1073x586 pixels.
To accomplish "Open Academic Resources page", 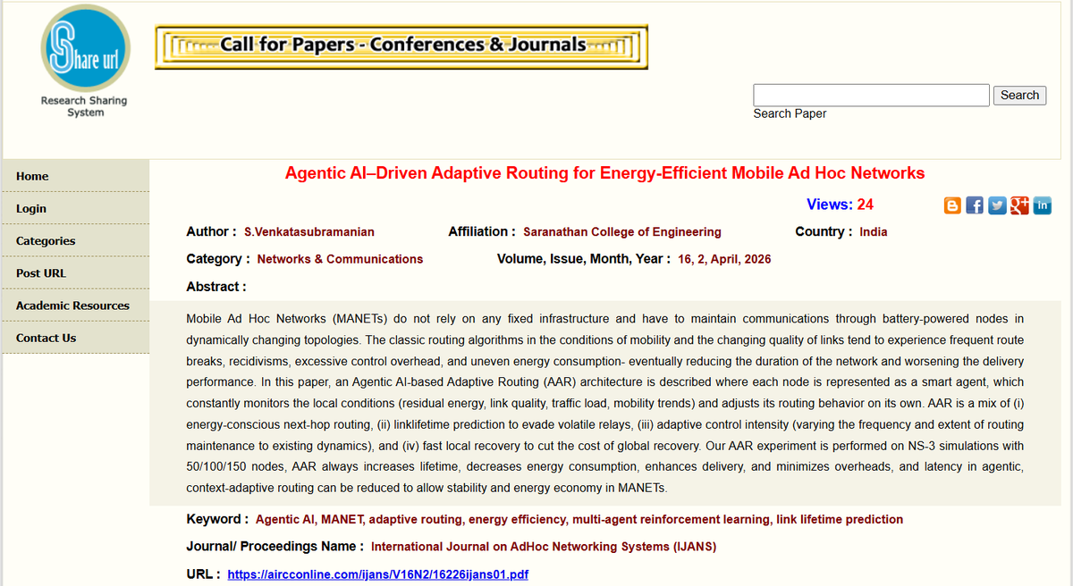I will point(75,306).
